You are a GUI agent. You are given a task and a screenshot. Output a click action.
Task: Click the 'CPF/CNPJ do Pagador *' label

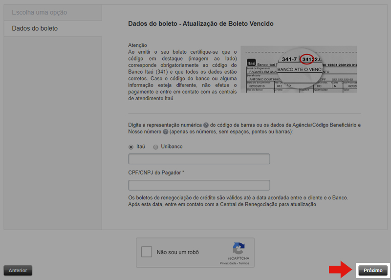156,172
